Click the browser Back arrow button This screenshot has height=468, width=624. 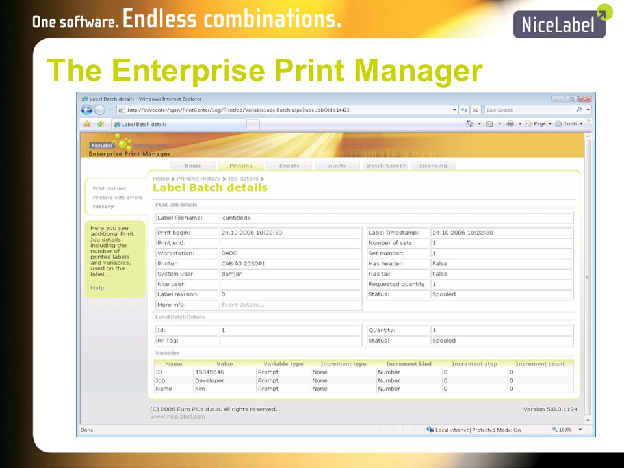(86, 110)
